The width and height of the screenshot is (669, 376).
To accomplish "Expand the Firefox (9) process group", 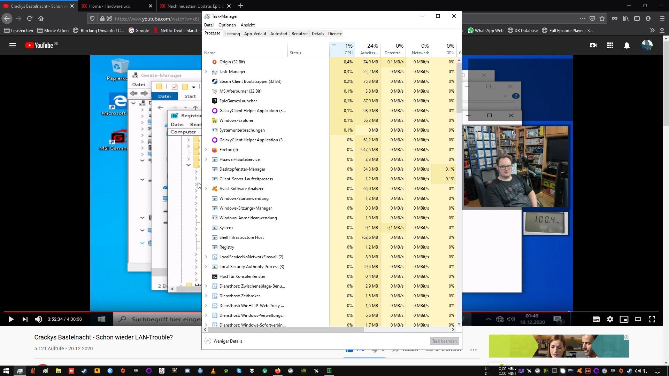I will point(206,150).
